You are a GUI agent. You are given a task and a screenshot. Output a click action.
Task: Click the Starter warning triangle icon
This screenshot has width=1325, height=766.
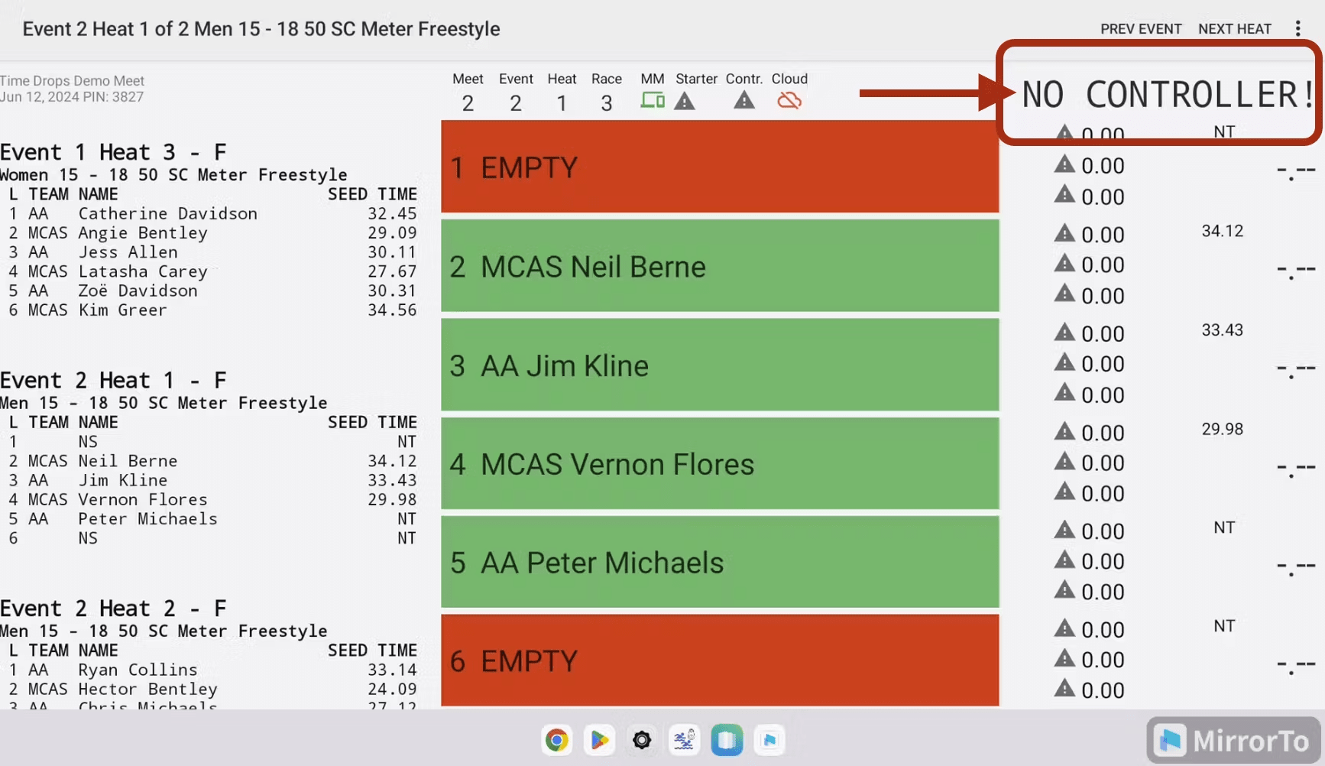click(685, 101)
